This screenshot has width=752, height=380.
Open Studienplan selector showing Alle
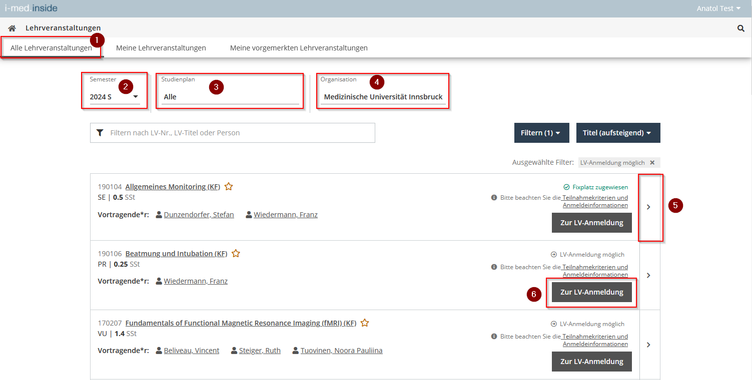[x=230, y=97]
